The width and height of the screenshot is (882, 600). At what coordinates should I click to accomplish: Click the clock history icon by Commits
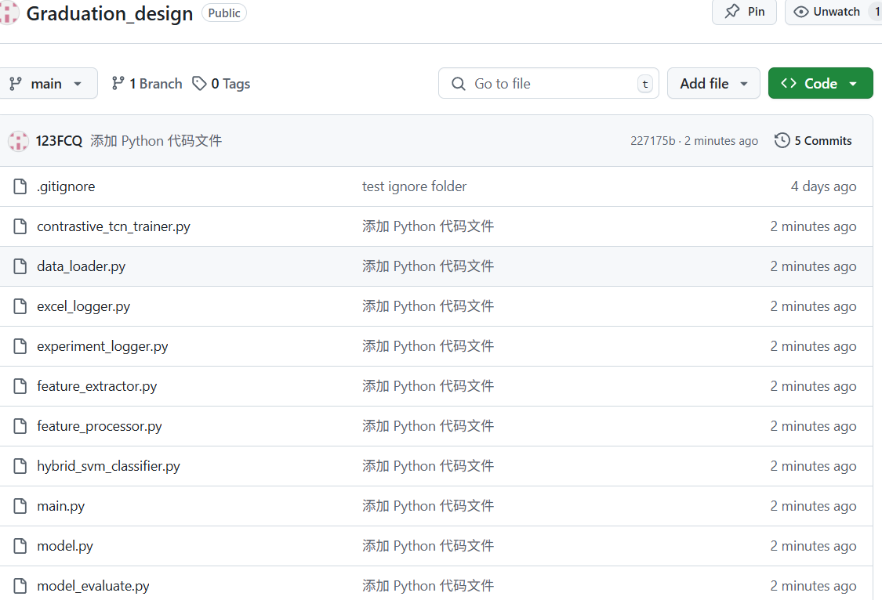(x=782, y=140)
